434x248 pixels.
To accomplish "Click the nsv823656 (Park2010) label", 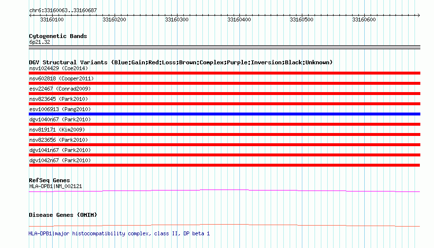I will coord(59,140).
